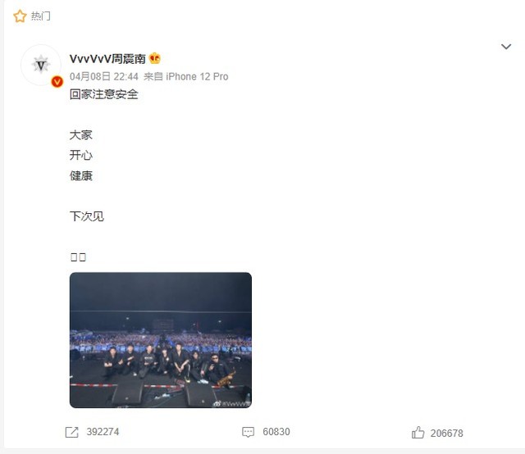Click the star icon beside 热门
The image size is (525, 454).
tap(20, 16)
